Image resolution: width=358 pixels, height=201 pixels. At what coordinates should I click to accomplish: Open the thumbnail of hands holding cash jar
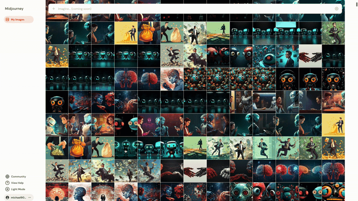click(x=57, y=147)
